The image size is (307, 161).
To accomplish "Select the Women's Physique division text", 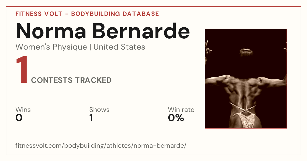I will pos(51,47).
